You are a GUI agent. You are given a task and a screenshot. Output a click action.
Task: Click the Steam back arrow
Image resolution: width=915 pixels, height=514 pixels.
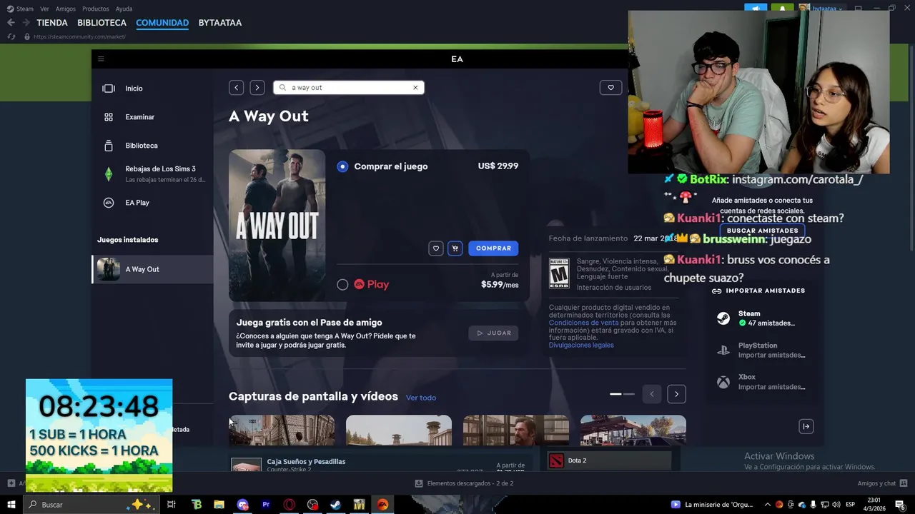[x=11, y=23]
